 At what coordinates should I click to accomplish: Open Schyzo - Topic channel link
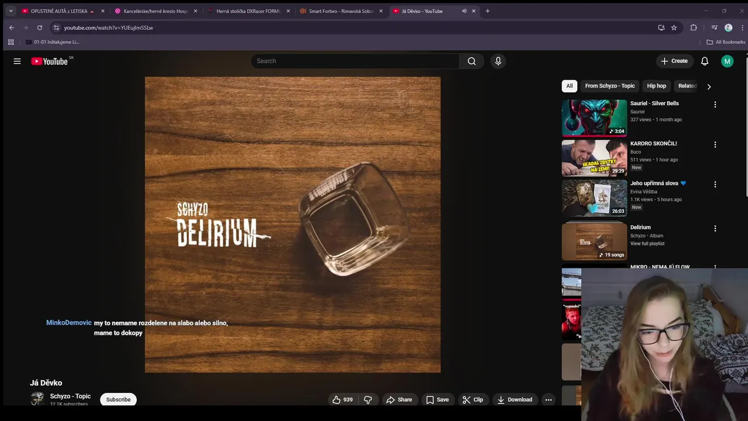pyautogui.click(x=70, y=396)
